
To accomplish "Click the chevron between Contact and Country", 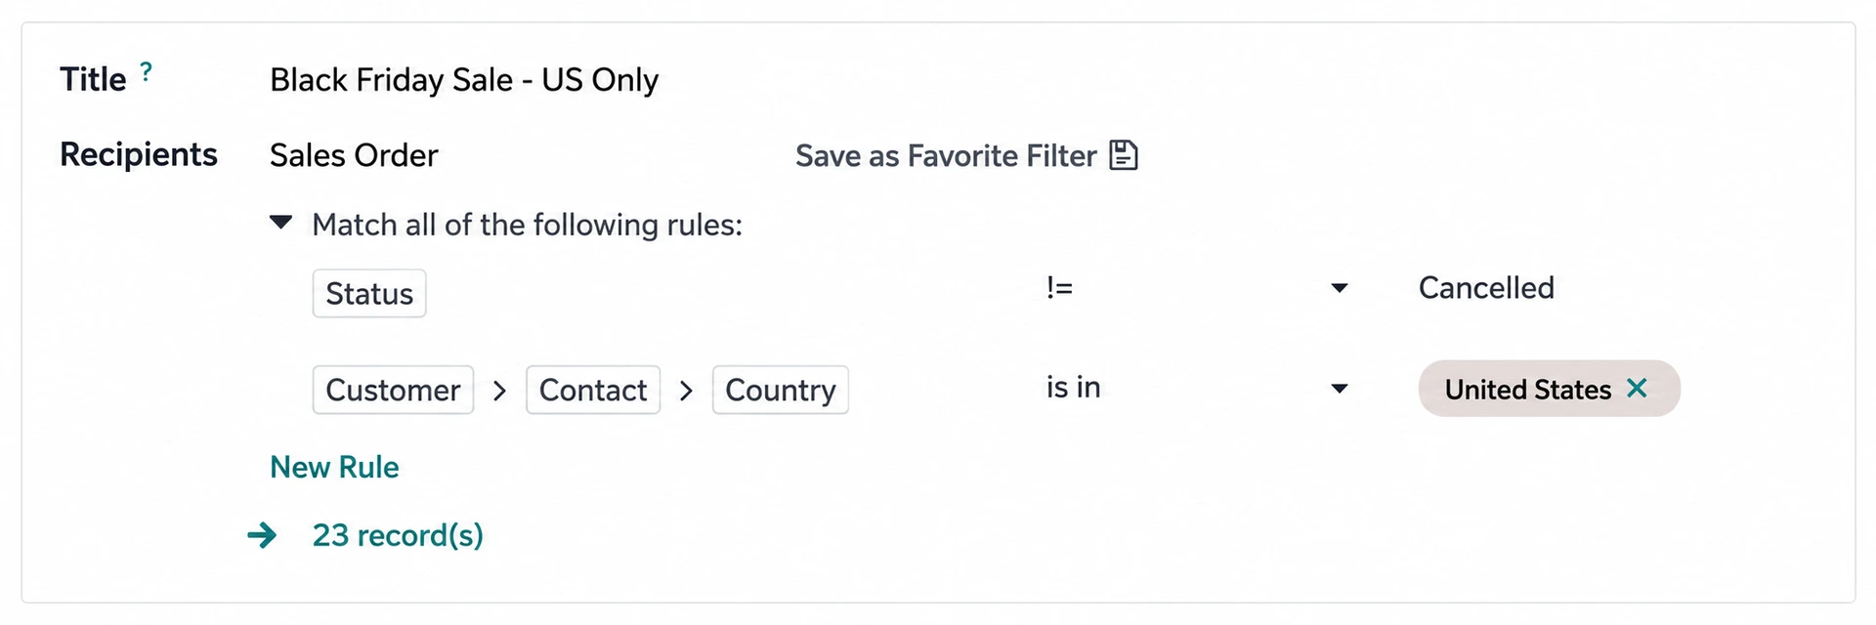I will (x=687, y=391).
